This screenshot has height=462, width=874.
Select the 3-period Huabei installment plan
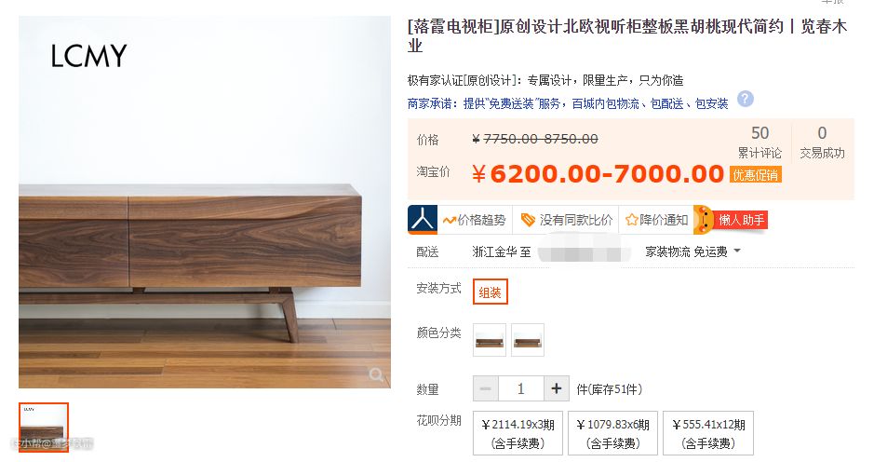tap(518, 433)
